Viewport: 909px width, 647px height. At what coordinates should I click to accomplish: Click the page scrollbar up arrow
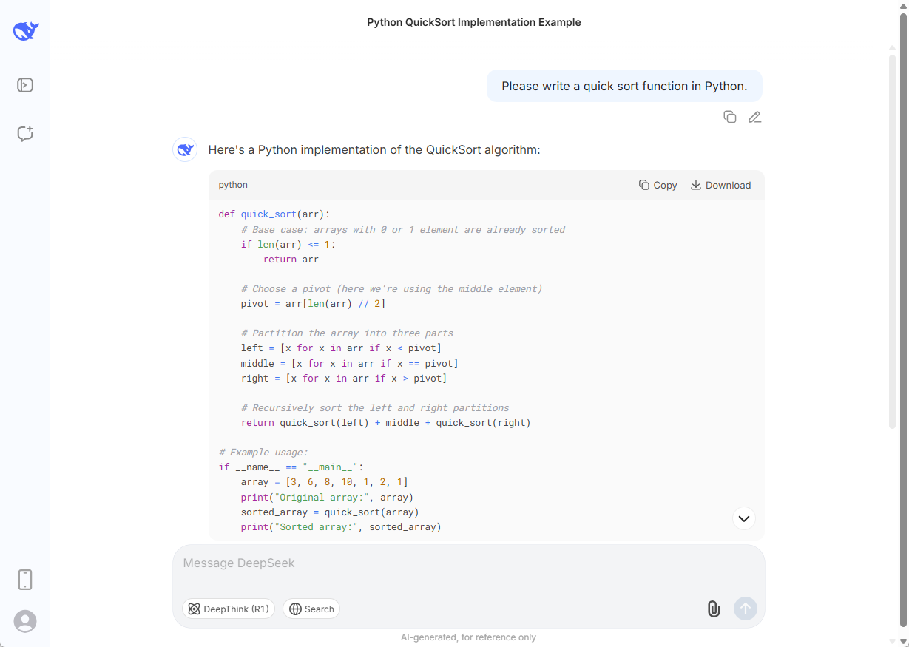tap(903, 6)
